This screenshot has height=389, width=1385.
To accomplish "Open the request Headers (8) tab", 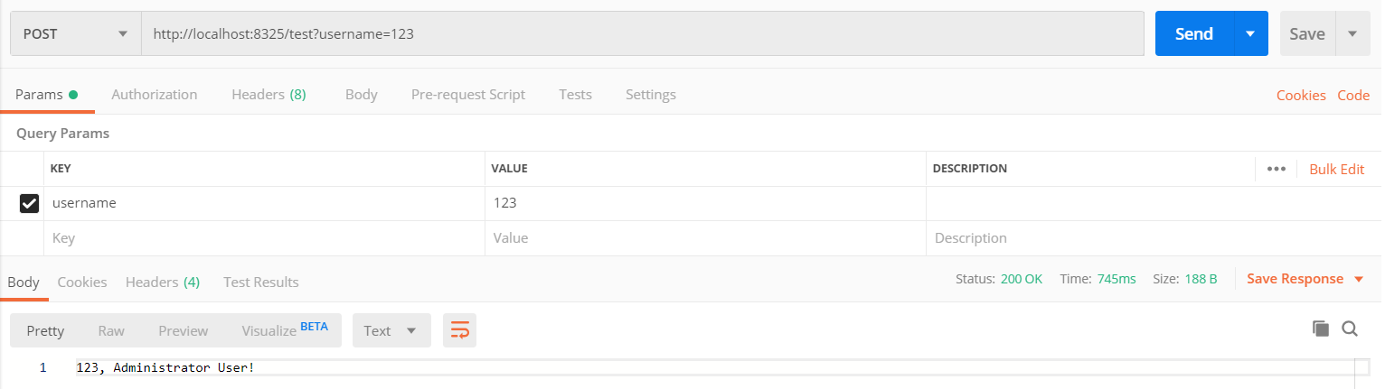I will (x=269, y=94).
